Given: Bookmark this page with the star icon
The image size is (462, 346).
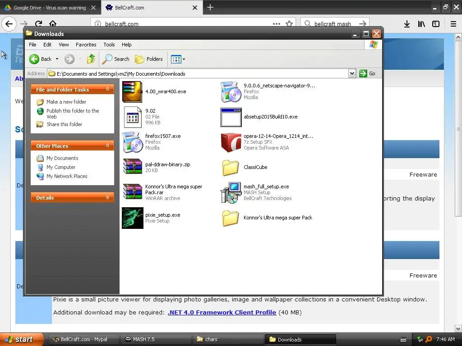Looking at the screenshot, I should pos(289,24).
